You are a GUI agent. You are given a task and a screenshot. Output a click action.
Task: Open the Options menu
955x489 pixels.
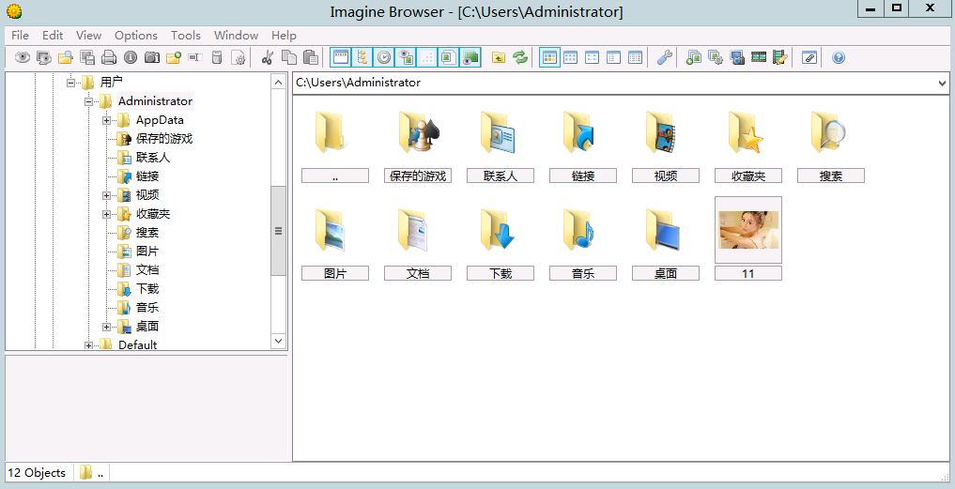coord(136,36)
